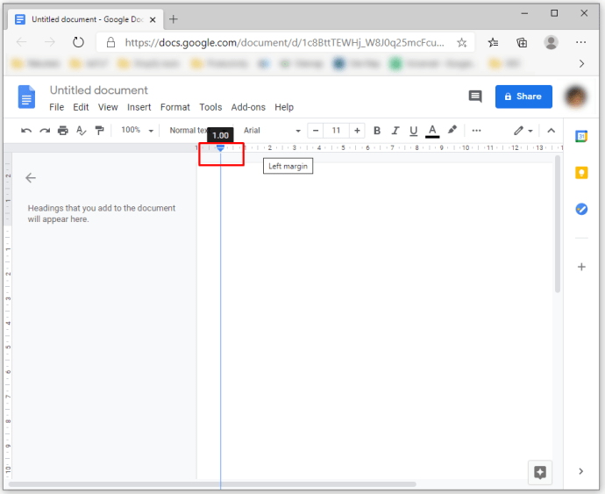Rename the Untitled document title
This screenshot has width=605, height=494.
click(99, 90)
